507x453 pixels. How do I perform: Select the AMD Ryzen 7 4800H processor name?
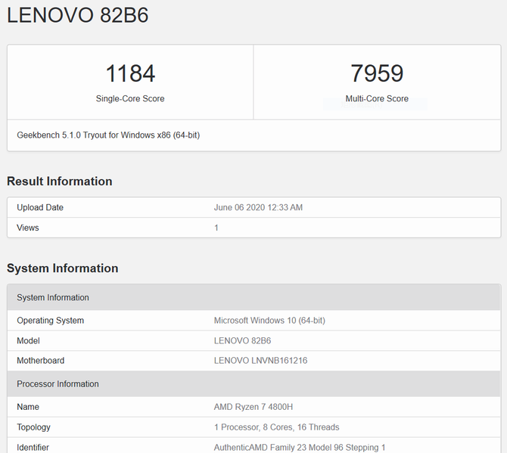[253, 407]
